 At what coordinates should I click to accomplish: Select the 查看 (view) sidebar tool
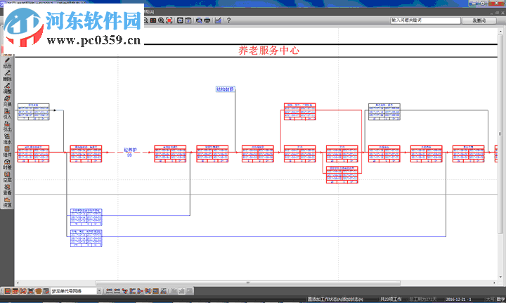[7, 189]
